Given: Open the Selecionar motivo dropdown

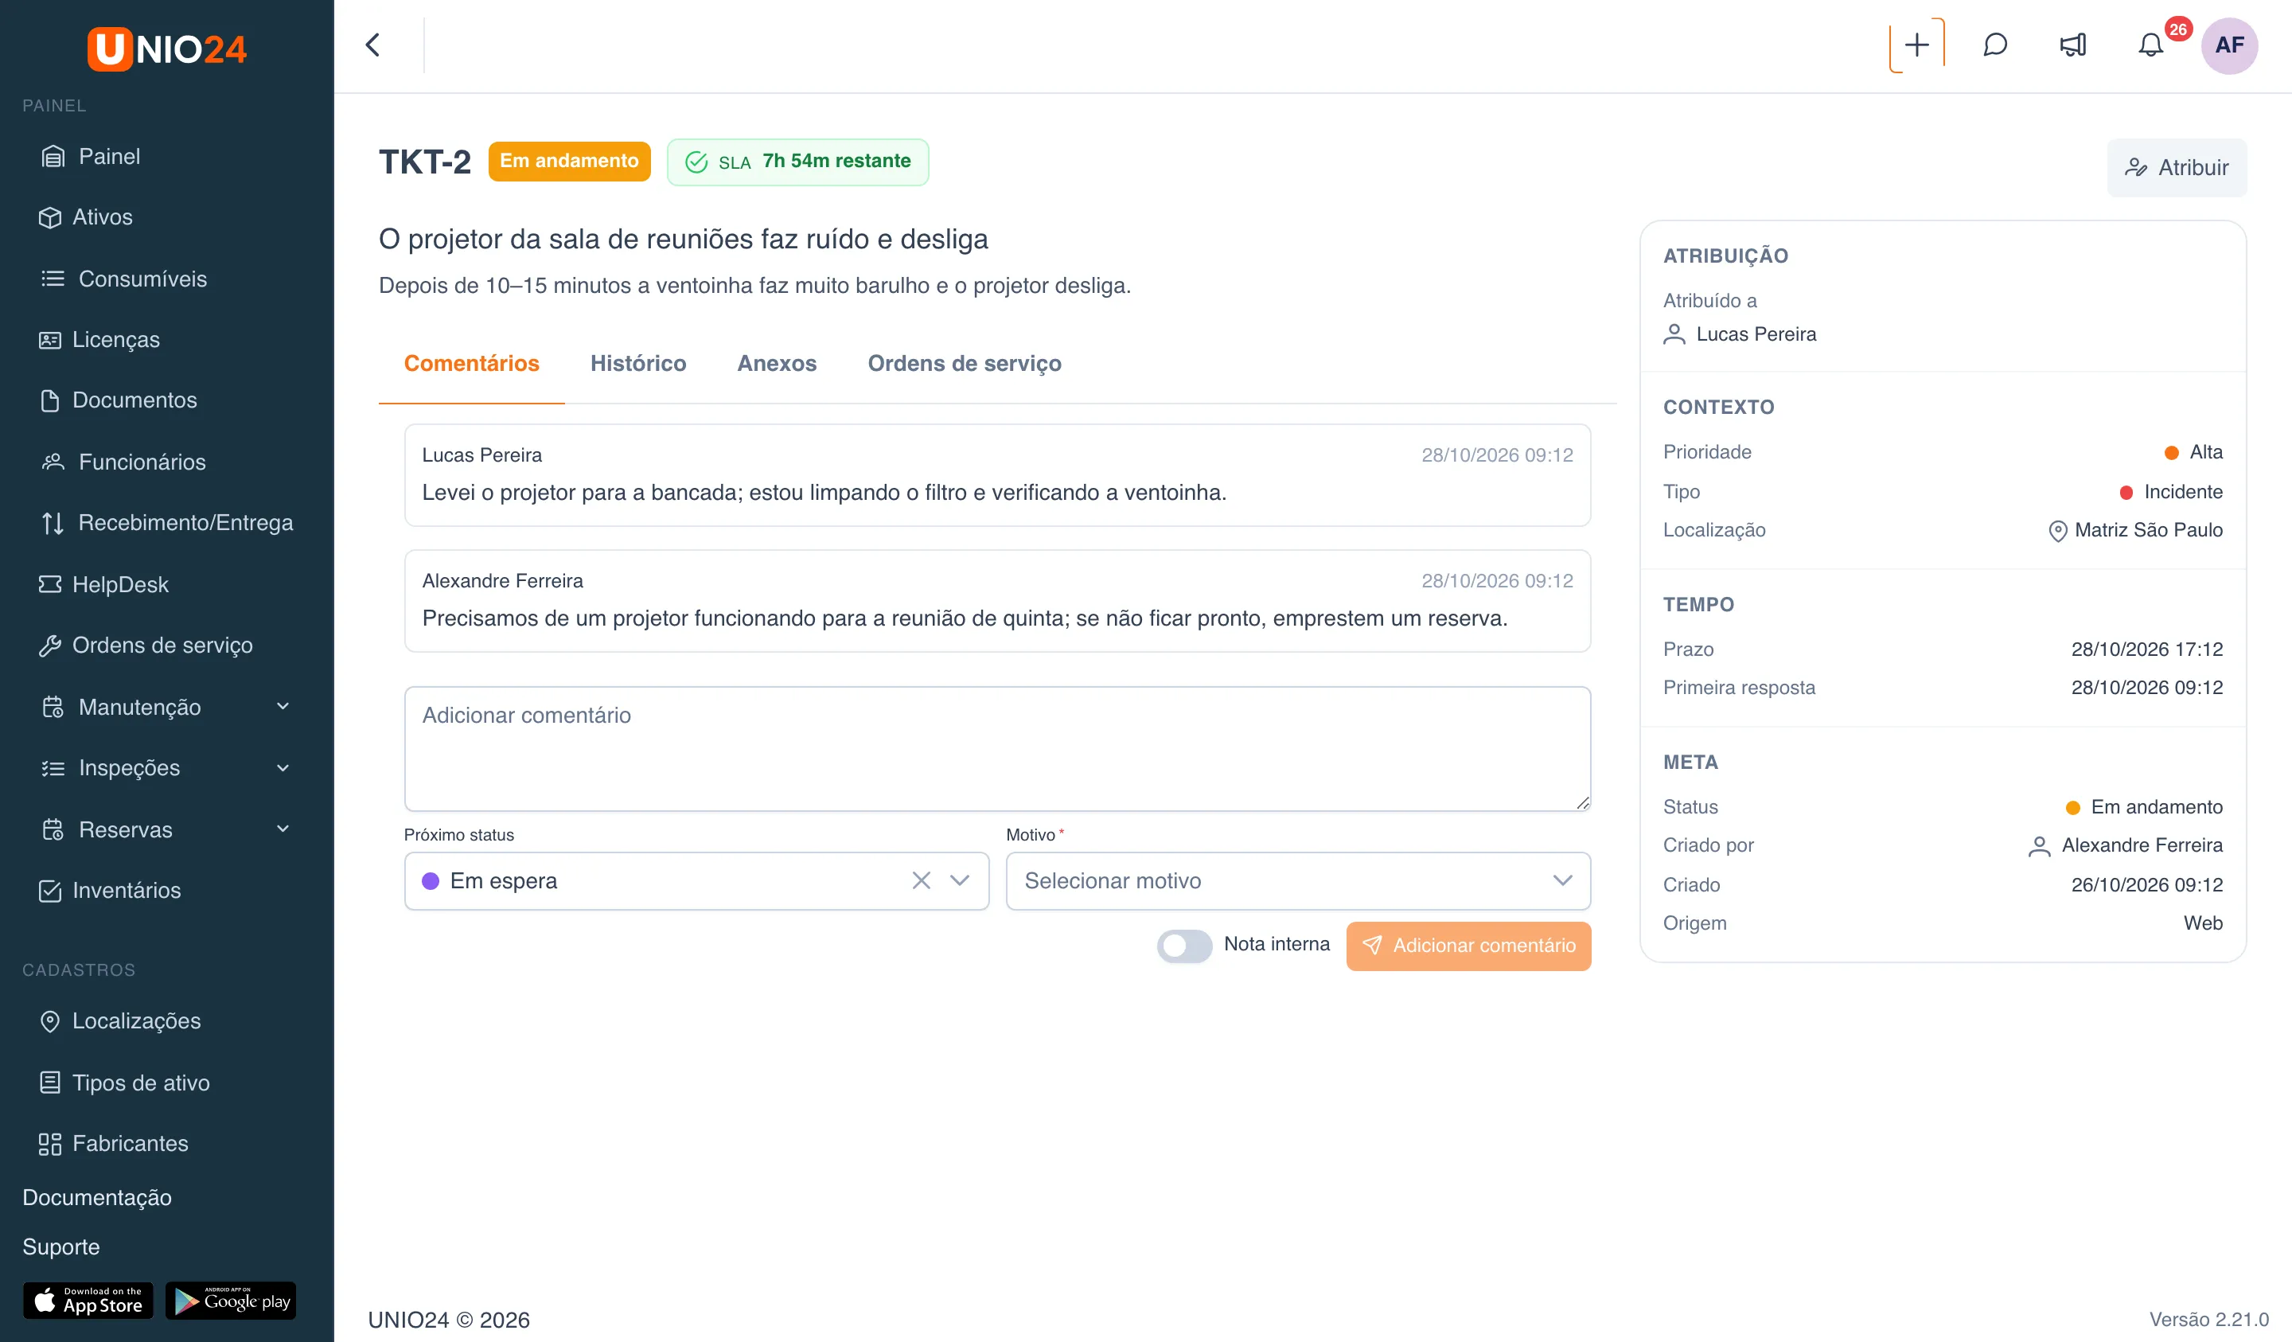Looking at the screenshot, I should [1298, 880].
